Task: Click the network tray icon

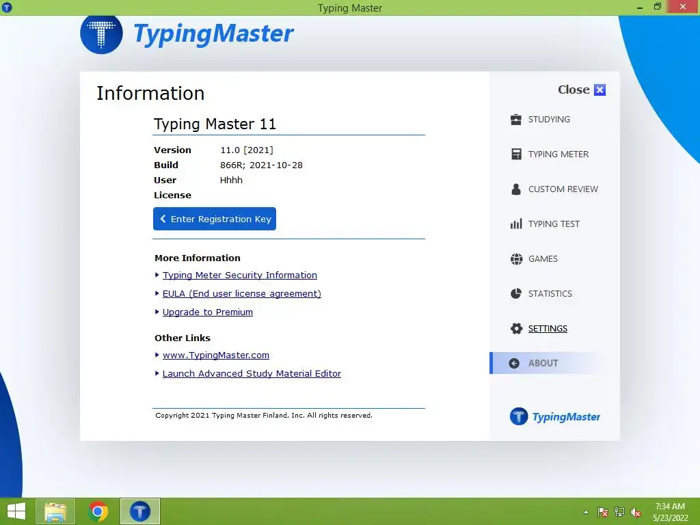Action: point(619,512)
